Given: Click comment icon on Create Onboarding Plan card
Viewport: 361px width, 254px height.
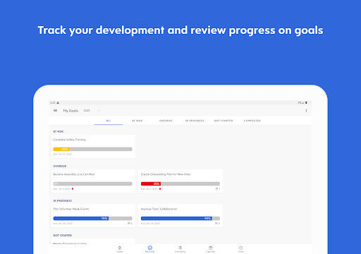Looking at the screenshot, I should 217,188.
